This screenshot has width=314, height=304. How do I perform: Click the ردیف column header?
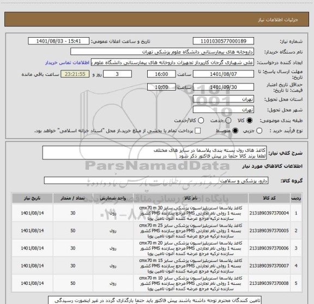pyautogui.click(x=296, y=198)
